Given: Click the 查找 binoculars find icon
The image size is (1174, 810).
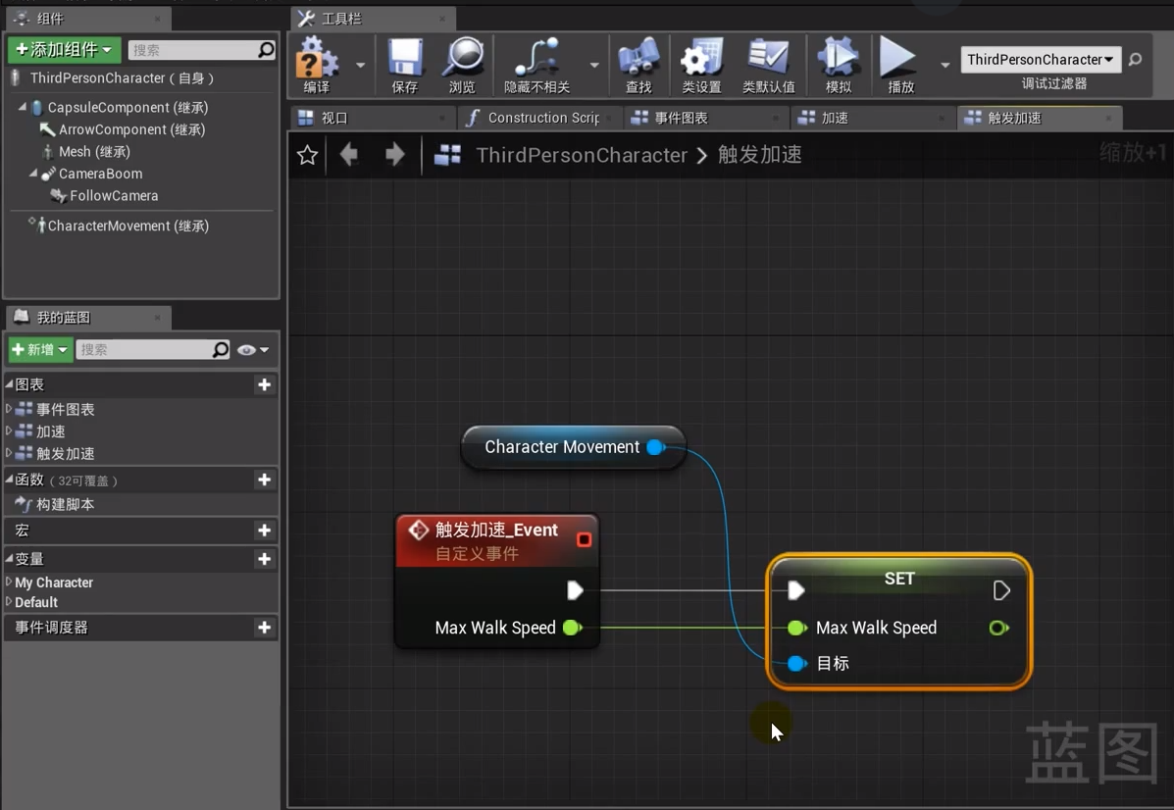Looking at the screenshot, I should click(x=638, y=65).
